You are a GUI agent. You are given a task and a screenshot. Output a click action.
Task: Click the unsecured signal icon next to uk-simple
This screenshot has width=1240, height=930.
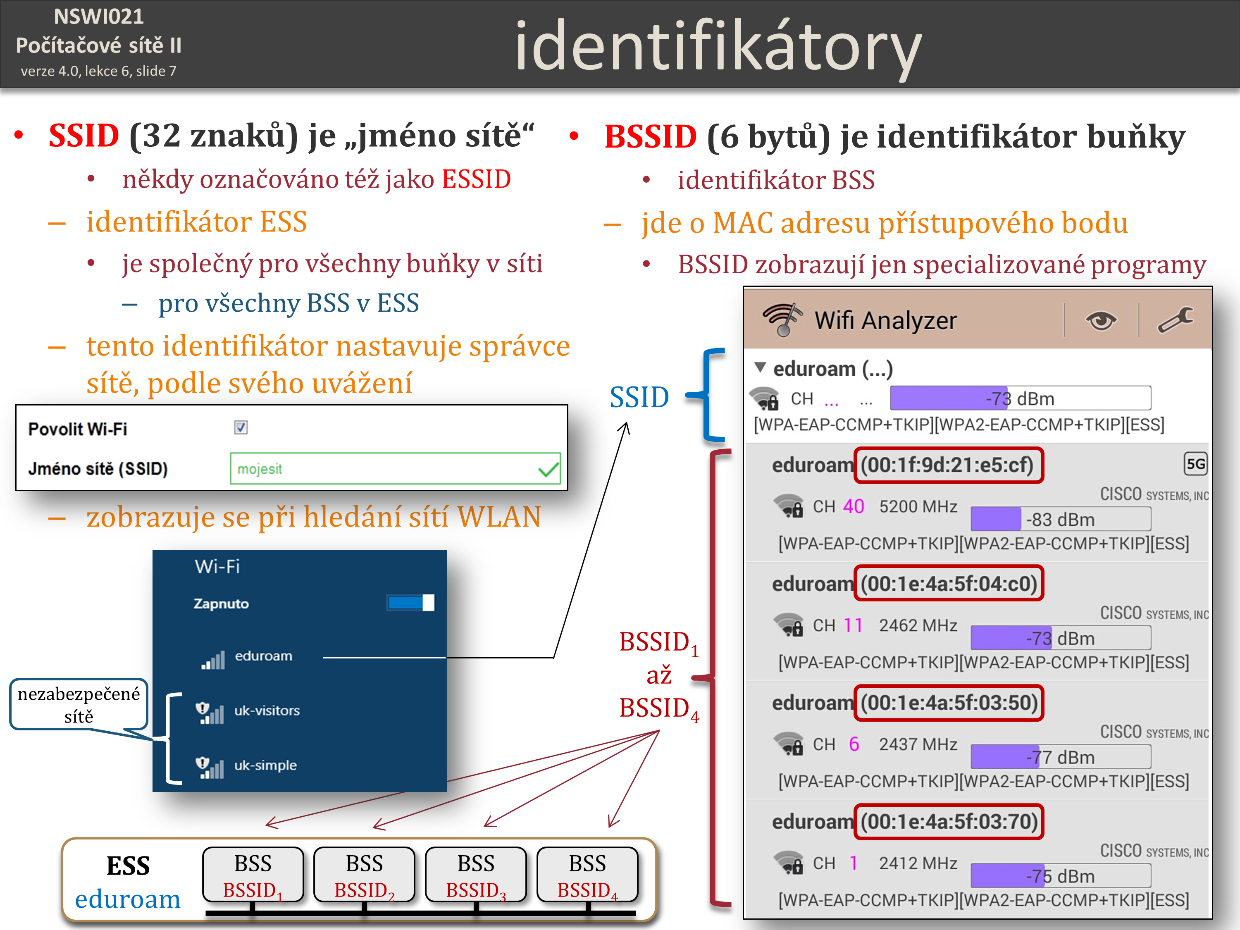(x=210, y=768)
